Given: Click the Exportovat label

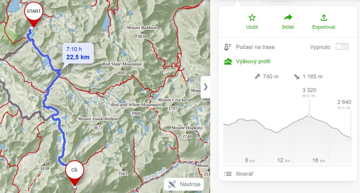Looking at the screenshot, I should [x=324, y=27].
